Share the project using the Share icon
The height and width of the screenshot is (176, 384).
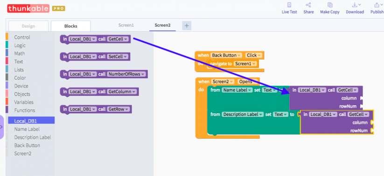[308, 8]
